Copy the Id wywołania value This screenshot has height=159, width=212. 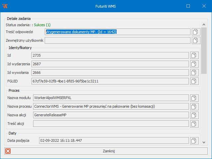(x=194, y=73)
